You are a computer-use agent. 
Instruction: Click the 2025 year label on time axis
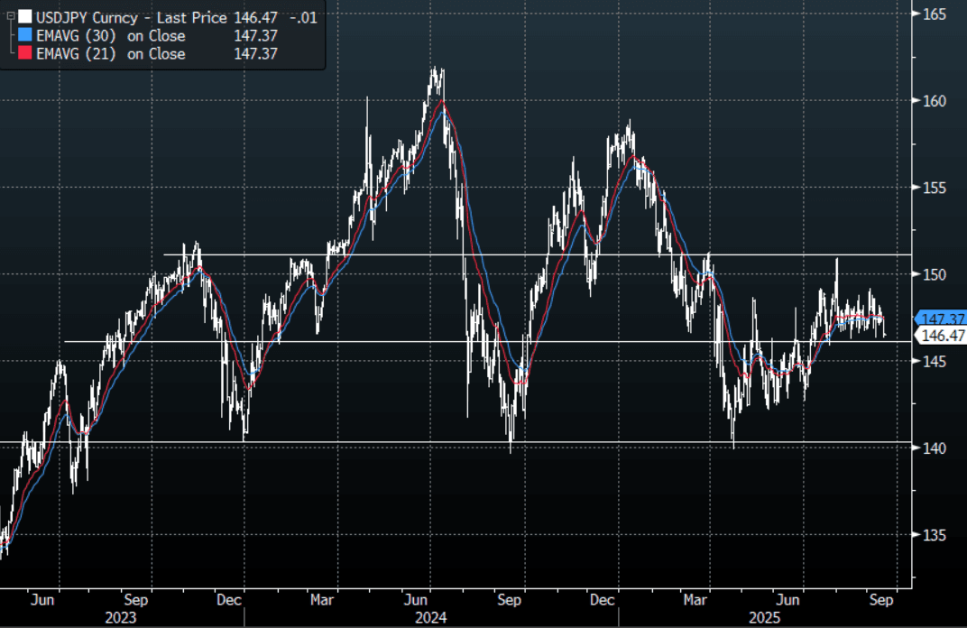pyautogui.click(x=763, y=617)
